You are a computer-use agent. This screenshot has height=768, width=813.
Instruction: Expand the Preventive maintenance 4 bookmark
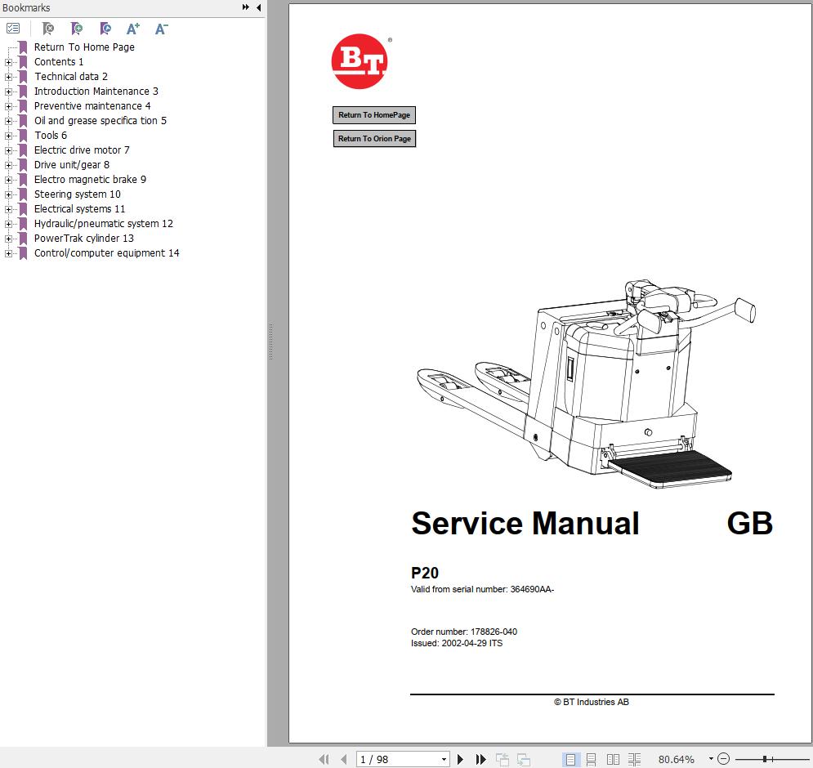click(x=8, y=106)
